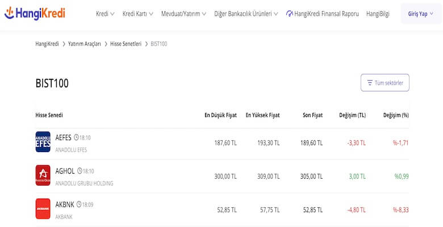This screenshot has width=443, height=227.
Task: Go to Hisse Senetleri breadcrumb
Action: pyautogui.click(x=126, y=44)
